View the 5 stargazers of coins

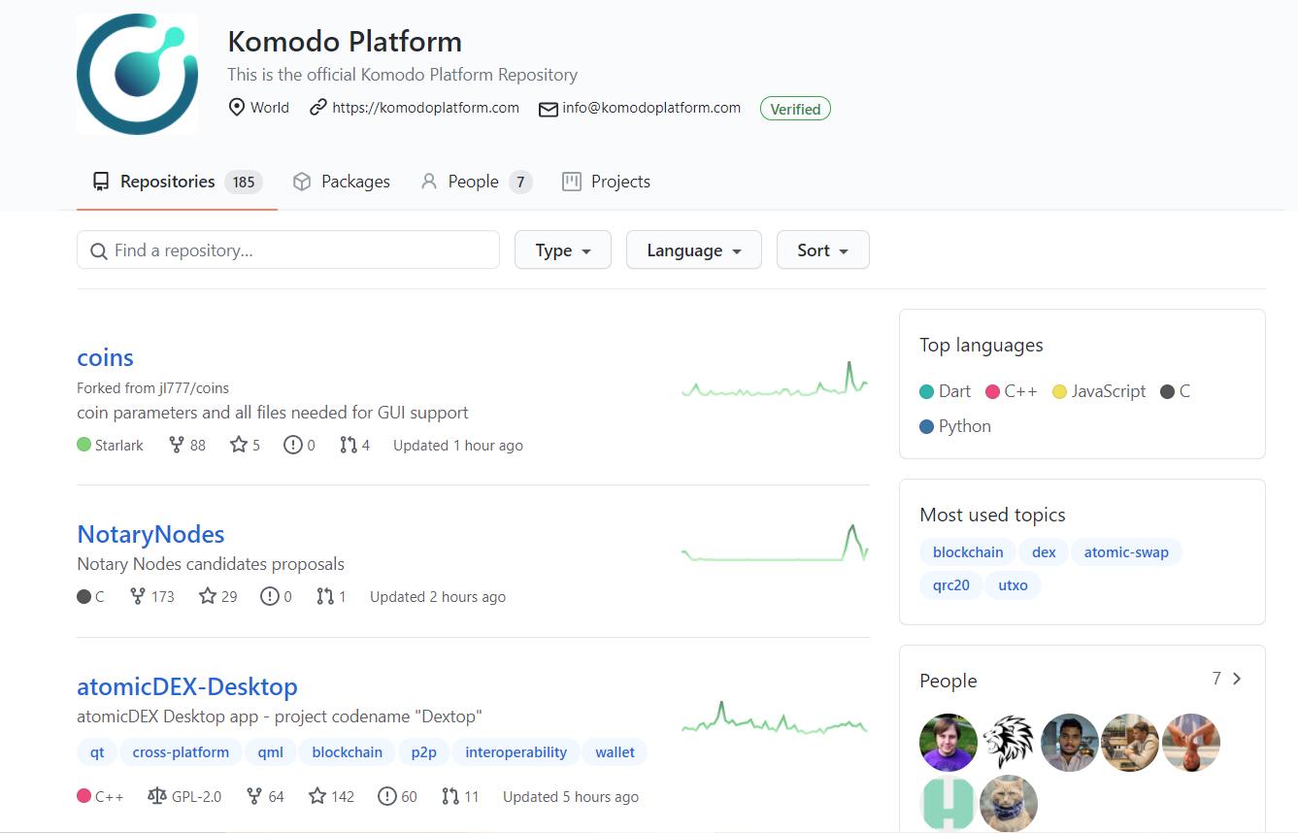(x=245, y=446)
